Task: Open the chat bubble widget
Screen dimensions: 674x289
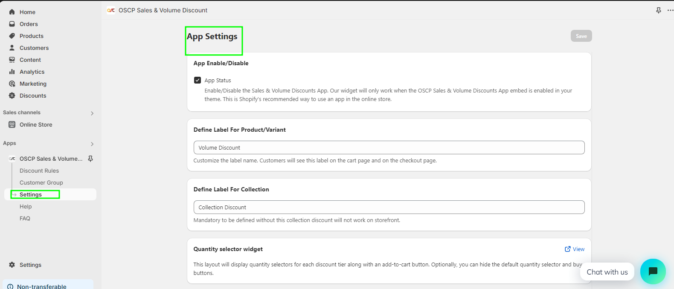Action: pos(653,272)
